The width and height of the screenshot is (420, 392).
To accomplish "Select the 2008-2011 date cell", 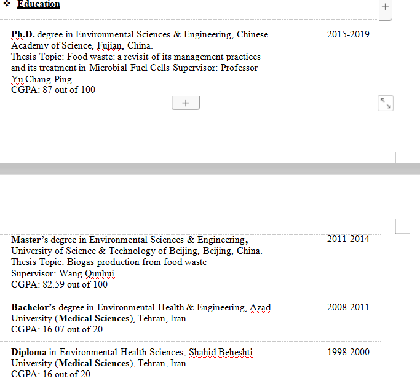I will [x=348, y=307].
